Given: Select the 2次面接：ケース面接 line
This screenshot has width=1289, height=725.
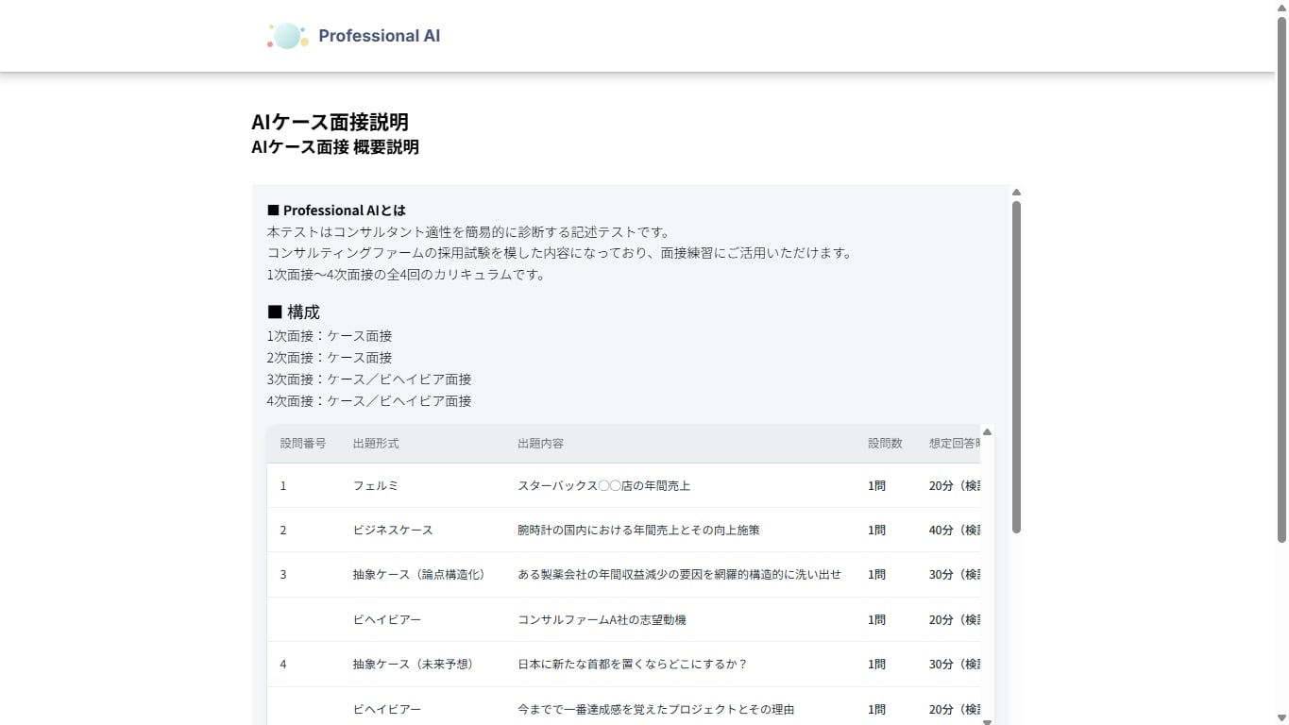Looking at the screenshot, I should [330, 358].
